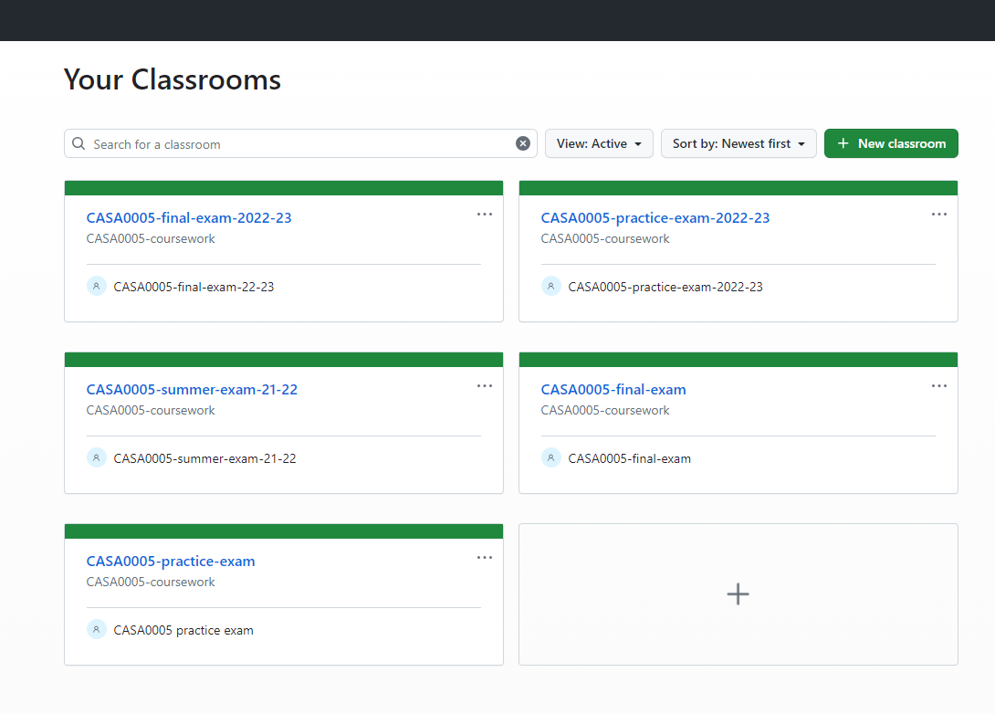Open the CASA0005-practice-exam-2022-23 classroom link
995x714 pixels.
655,218
